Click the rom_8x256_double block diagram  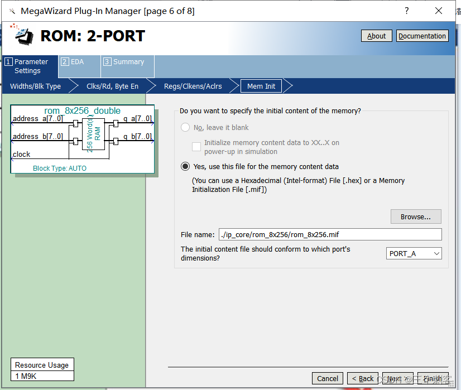coord(83,139)
